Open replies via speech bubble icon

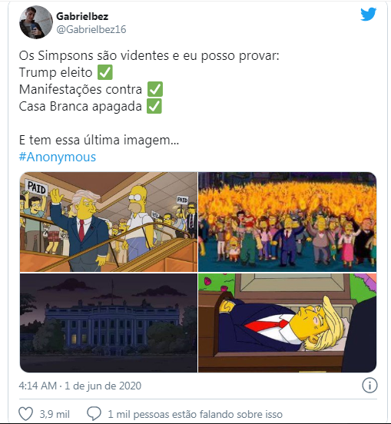coord(94,413)
